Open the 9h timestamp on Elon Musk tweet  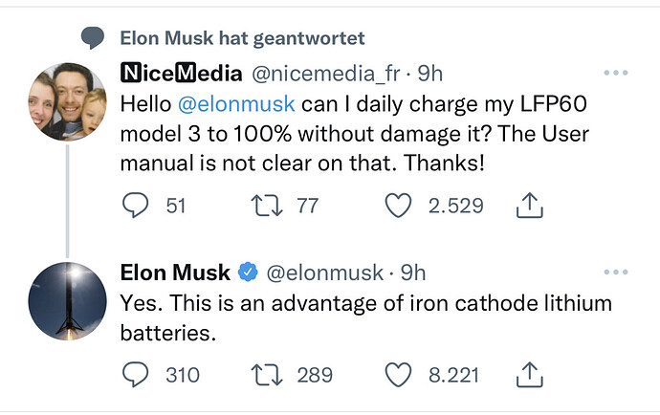pos(413,273)
